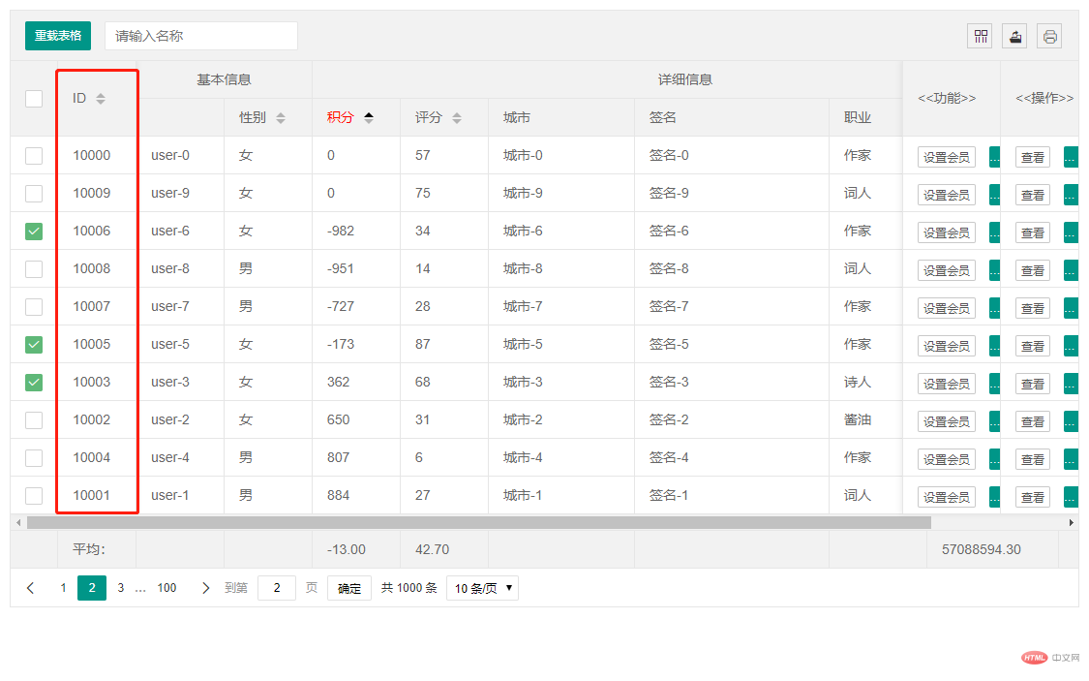This screenshot has width=1089, height=681.
Task: Open the 10 条/页 page size dropdown
Action: pyautogui.click(x=483, y=589)
